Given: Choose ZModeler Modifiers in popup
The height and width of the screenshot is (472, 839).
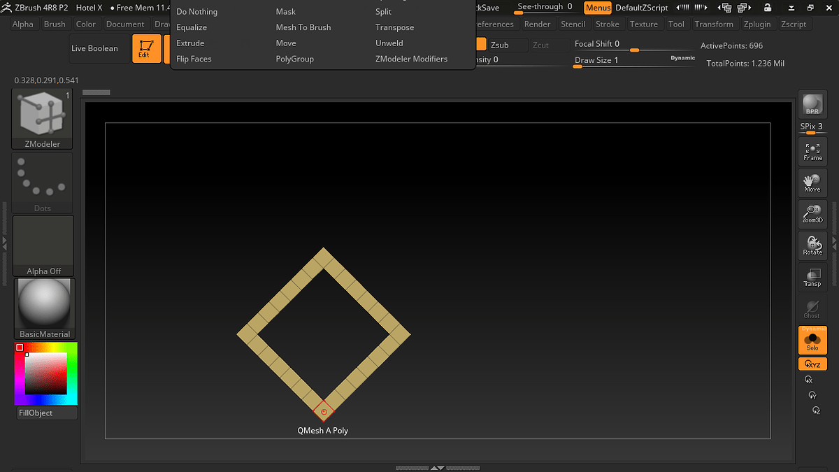Looking at the screenshot, I should pyautogui.click(x=411, y=59).
